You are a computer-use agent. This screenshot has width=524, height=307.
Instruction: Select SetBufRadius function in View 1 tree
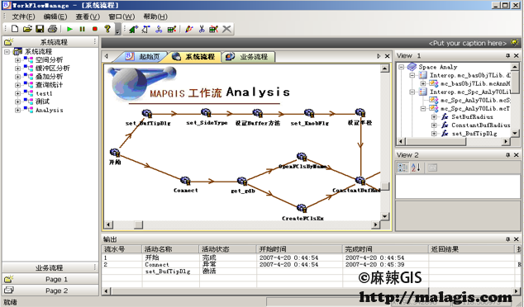point(472,117)
